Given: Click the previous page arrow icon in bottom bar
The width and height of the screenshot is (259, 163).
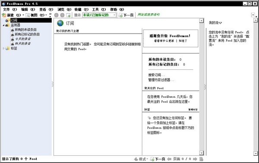Looking at the screenshot, I should click(169, 159).
